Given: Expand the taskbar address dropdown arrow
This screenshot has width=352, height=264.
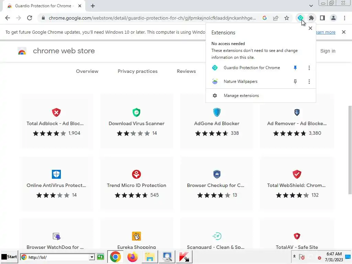Looking at the screenshot, I should 91,257.
